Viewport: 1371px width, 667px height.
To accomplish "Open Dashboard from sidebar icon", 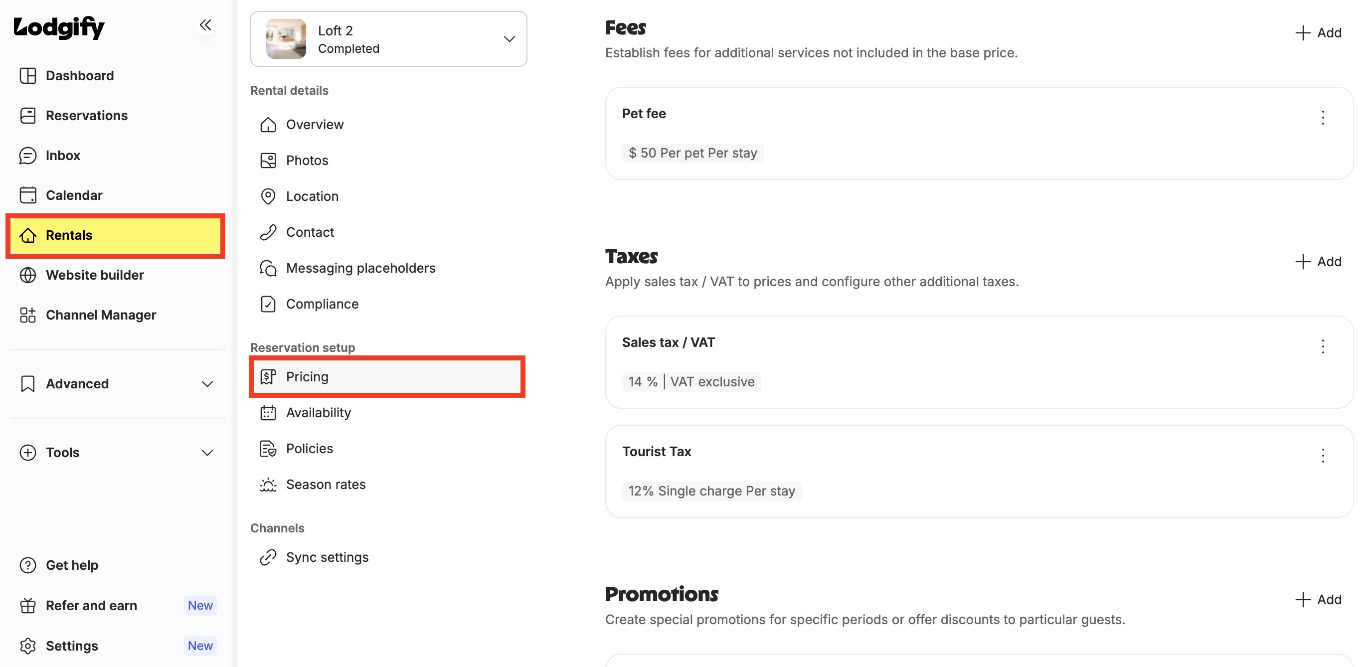I will click(x=28, y=76).
